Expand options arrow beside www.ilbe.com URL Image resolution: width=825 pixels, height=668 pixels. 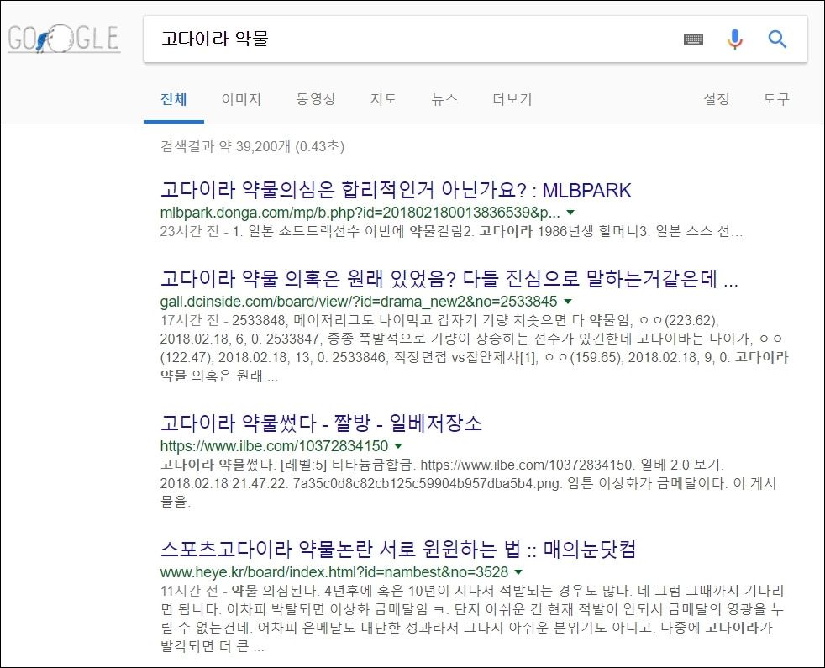pyautogui.click(x=398, y=446)
